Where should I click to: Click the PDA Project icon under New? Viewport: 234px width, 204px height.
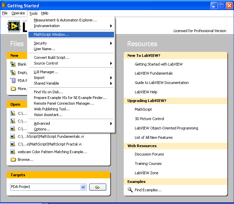(x=13, y=80)
